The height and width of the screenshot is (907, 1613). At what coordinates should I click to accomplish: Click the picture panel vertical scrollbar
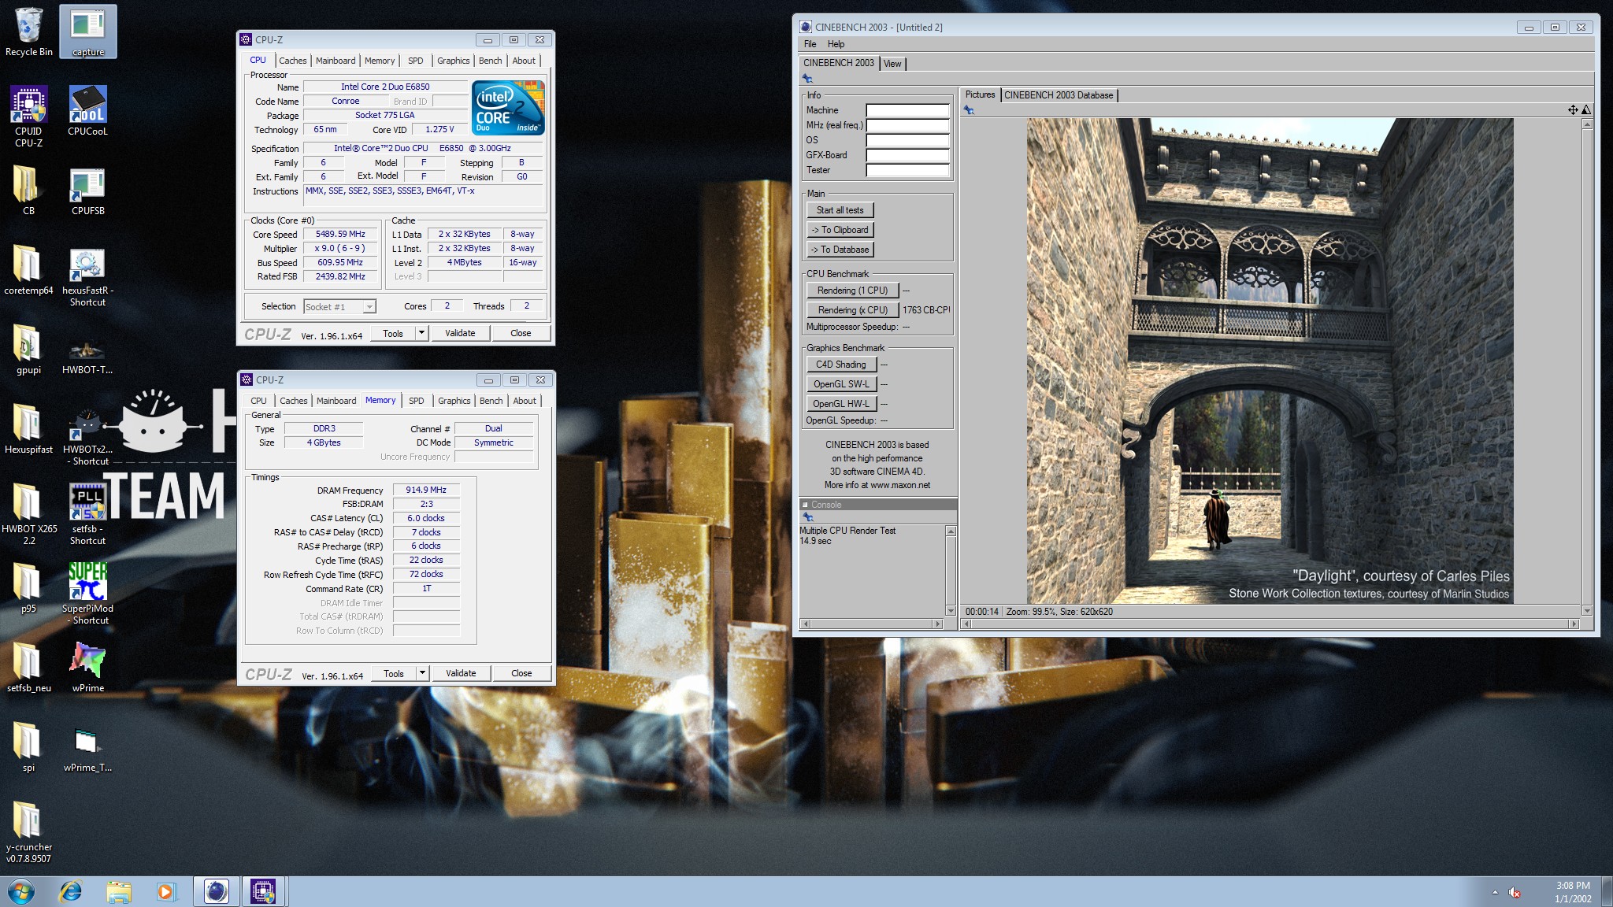pos(1586,367)
